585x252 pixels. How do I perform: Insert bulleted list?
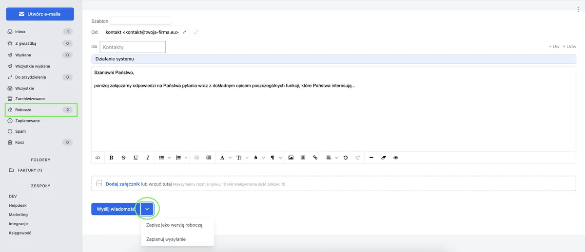pyautogui.click(x=162, y=158)
